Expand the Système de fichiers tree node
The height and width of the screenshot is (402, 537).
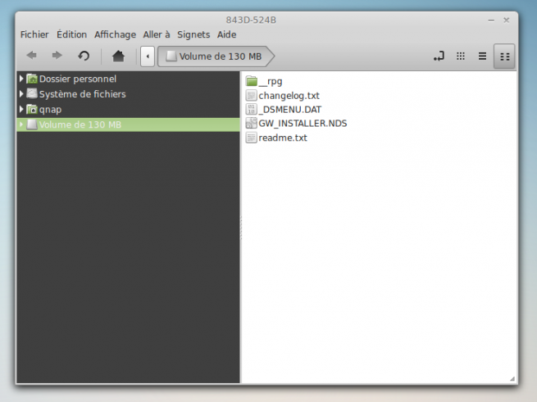21,94
